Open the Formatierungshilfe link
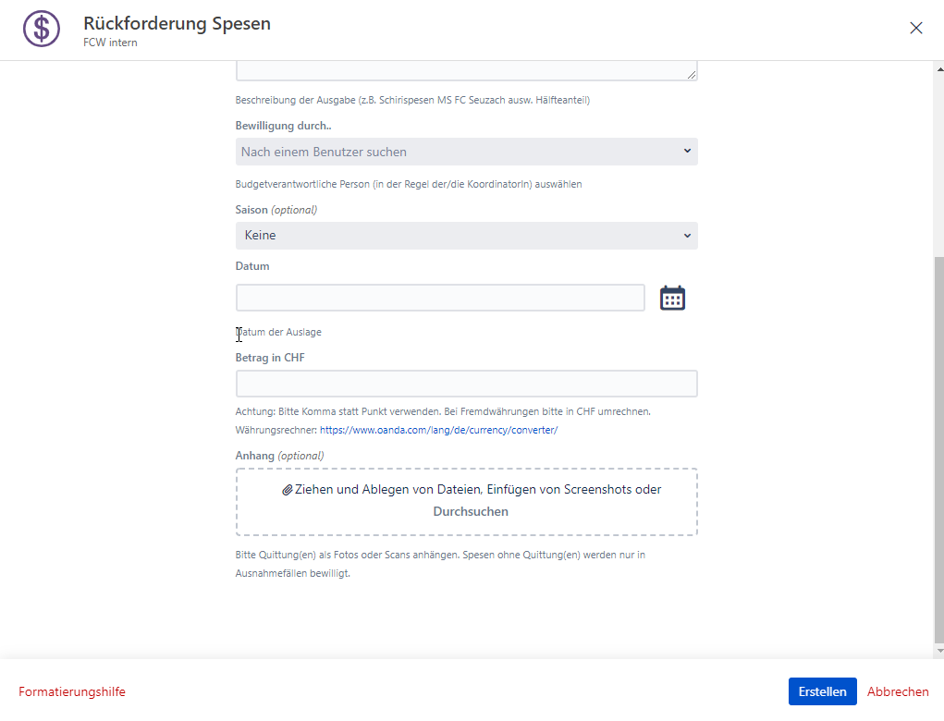944x721 pixels. (72, 691)
